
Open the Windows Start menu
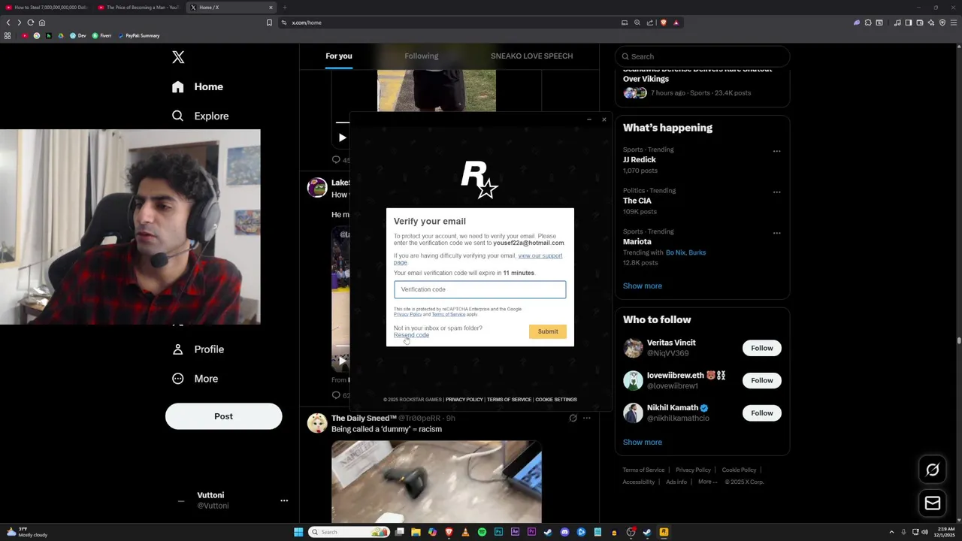[298, 532]
